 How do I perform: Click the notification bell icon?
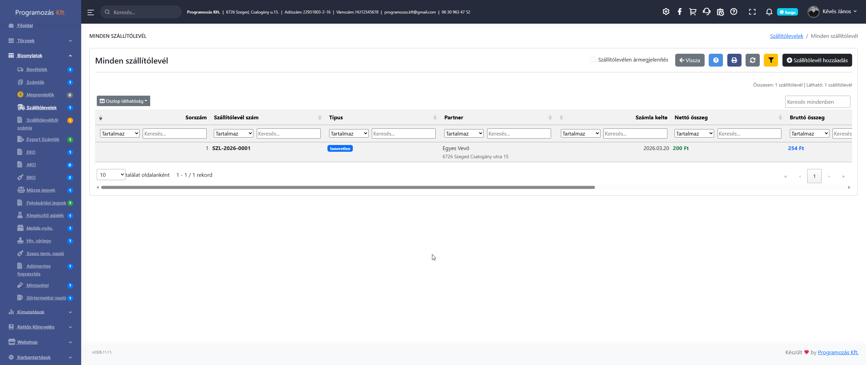(x=769, y=12)
